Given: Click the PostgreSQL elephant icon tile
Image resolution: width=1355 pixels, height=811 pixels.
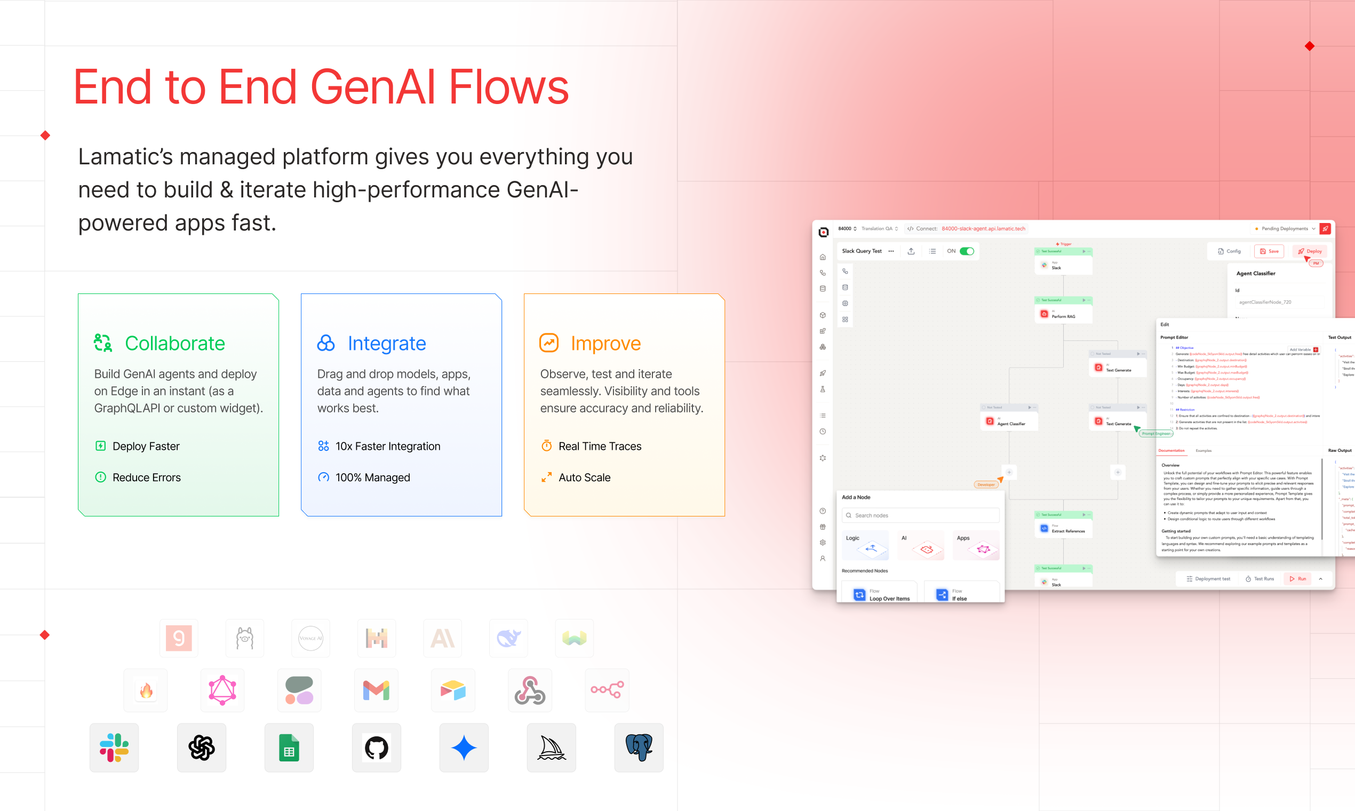Looking at the screenshot, I should [639, 747].
